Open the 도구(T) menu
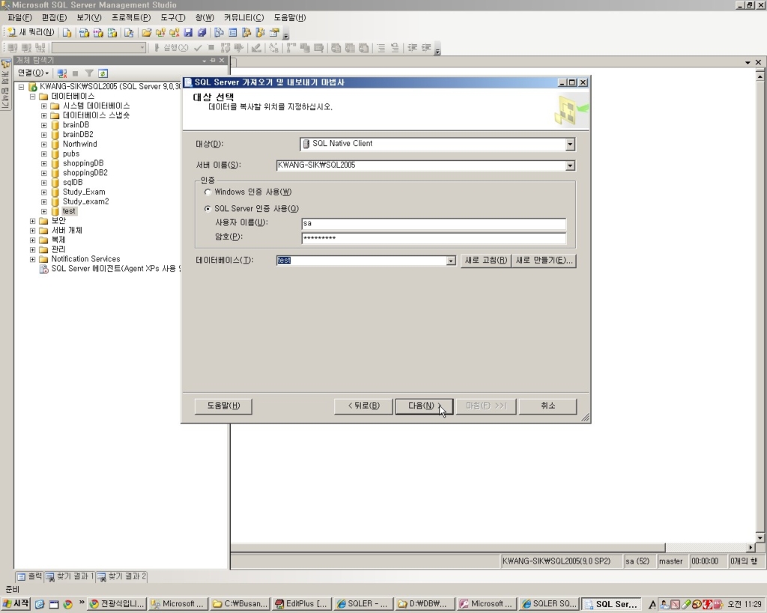The image size is (767, 613). [x=173, y=18]
